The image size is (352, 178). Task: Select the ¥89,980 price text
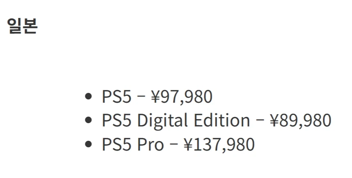[300, 121]
